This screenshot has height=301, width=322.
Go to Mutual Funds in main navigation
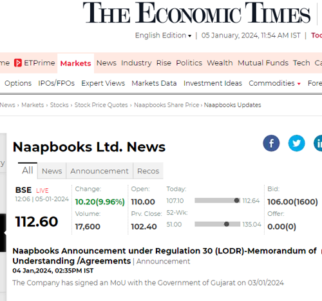pos(263,63)
